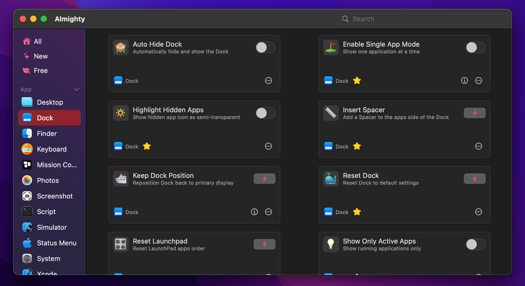The width and height of the screenshot is (525, 286).
Task: Open the System category
Action: click(x=49, y=258)
